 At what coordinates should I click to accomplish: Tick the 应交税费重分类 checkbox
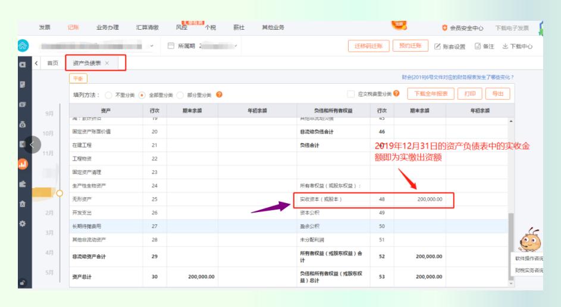tap(350, 94)
